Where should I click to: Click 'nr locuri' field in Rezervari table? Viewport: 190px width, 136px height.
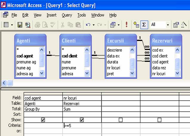(x=159, y=74)
